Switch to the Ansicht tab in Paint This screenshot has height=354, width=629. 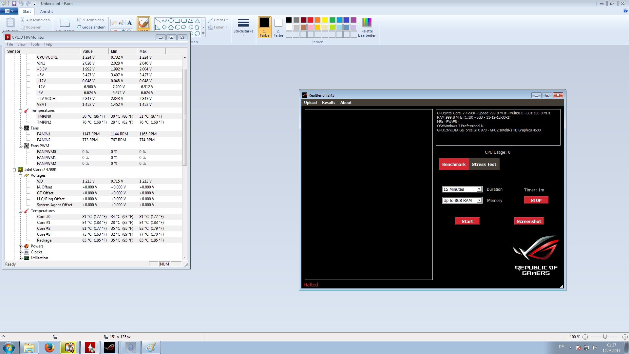tap(47, 11)
